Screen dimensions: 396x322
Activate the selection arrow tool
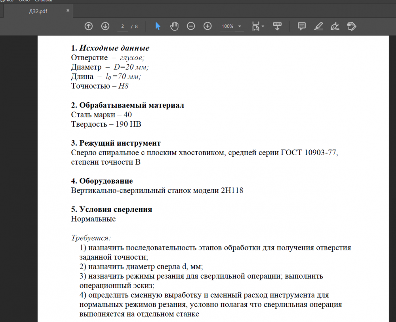tap(158, 26)
